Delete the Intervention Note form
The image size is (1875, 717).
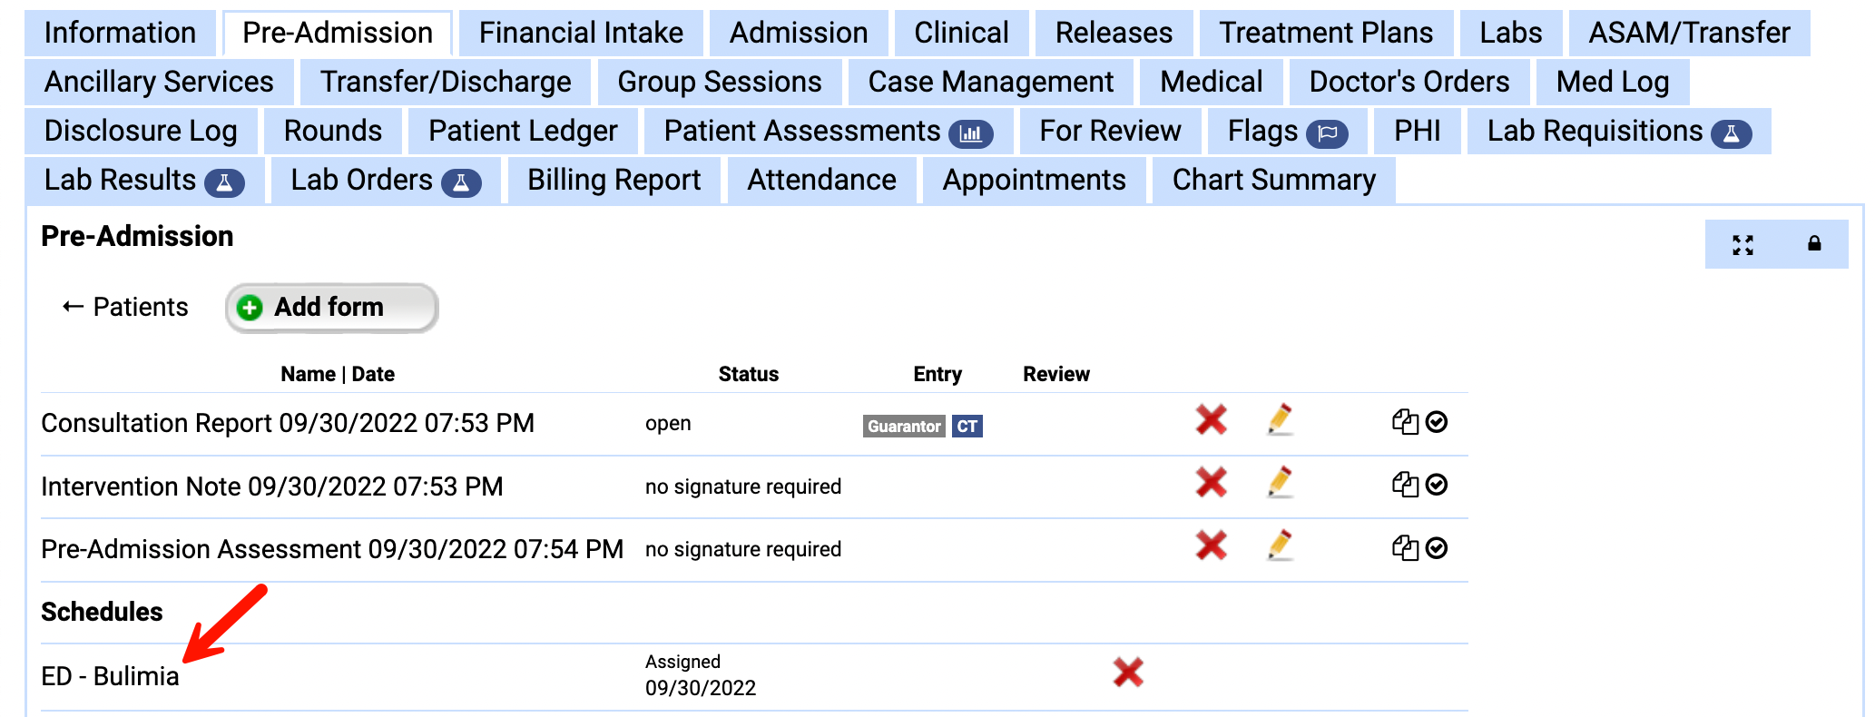1211,483
